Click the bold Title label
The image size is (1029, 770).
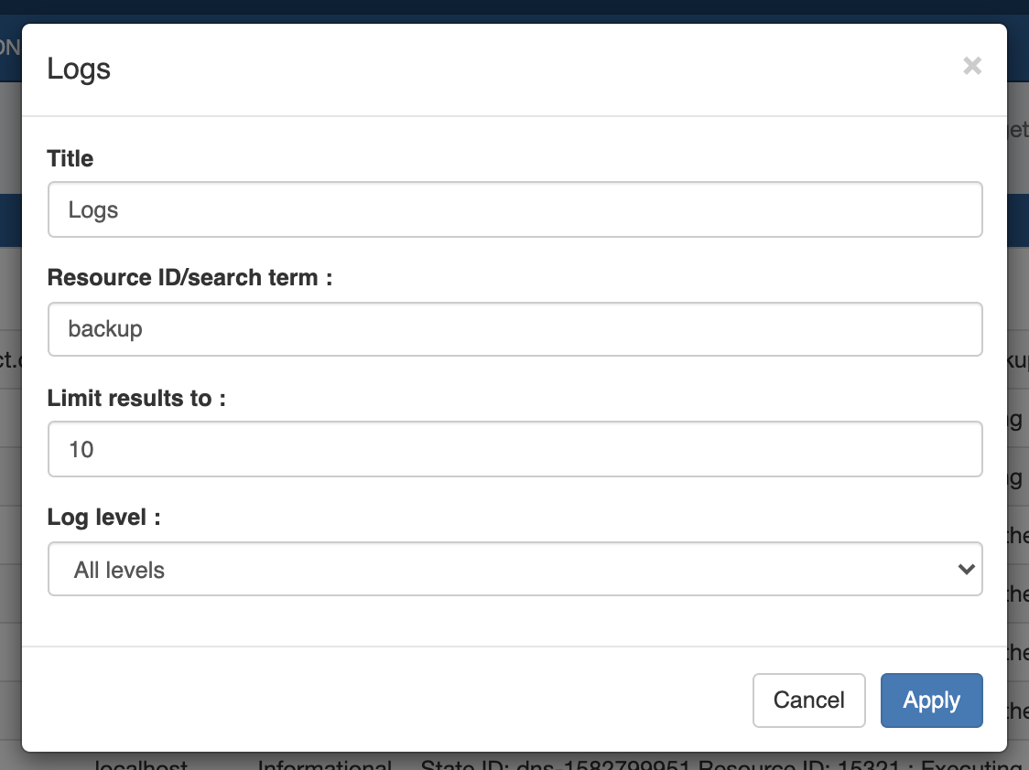70,159
